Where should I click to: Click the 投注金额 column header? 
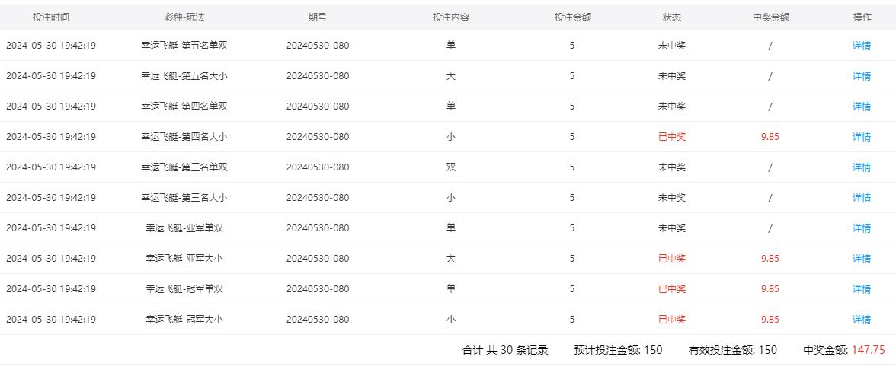(x=571, y=17)
